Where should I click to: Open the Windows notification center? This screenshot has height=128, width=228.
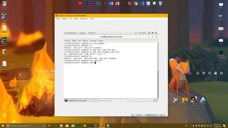point(224,126)
